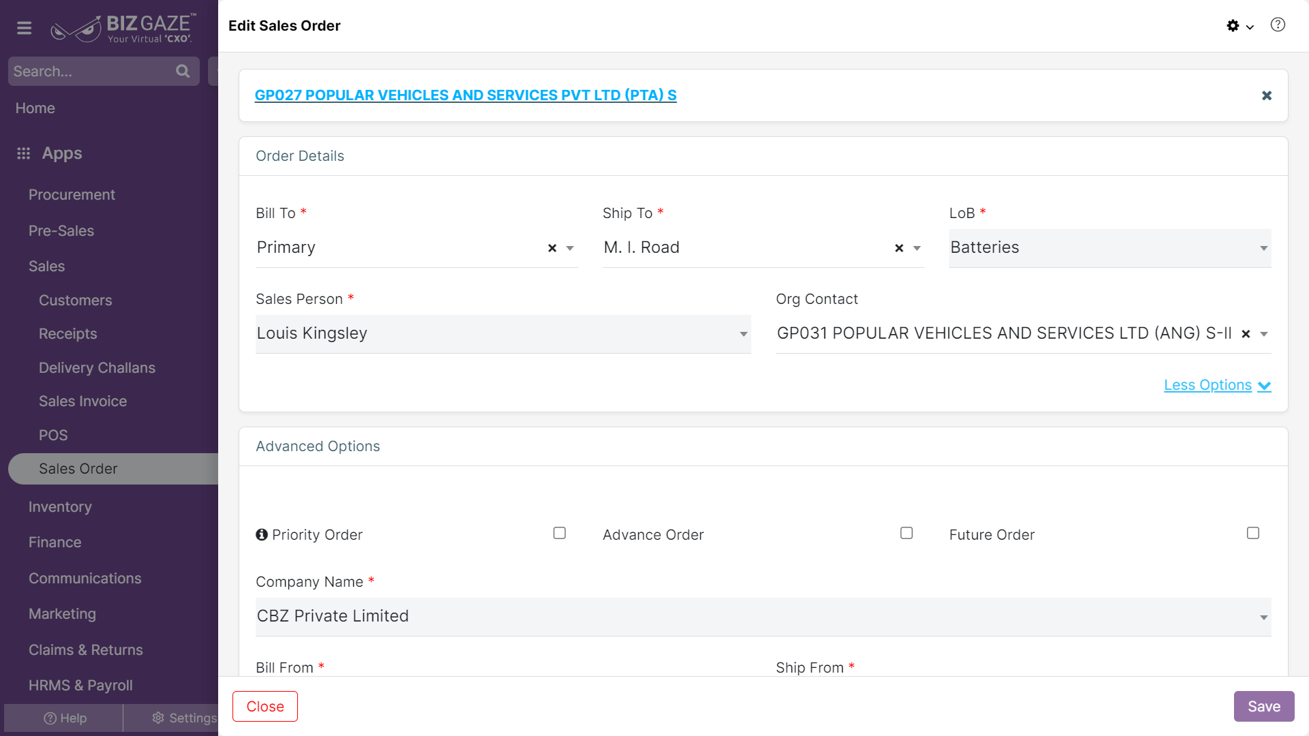Remove the GP027 customer with X icon
Screen dimensions: 1309x736
coord(1267,95)
